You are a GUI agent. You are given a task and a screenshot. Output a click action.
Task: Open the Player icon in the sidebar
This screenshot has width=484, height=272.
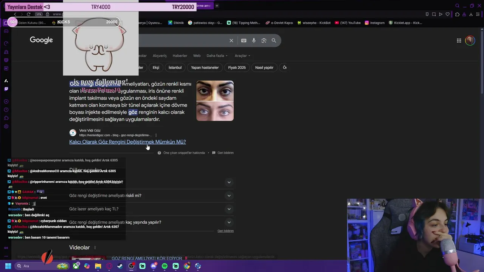click(6, 101)
